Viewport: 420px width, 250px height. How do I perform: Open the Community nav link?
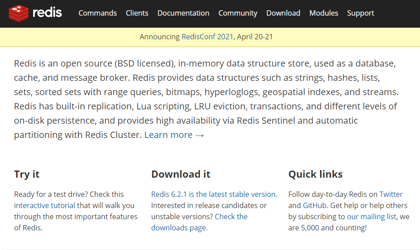pos(238,13)
